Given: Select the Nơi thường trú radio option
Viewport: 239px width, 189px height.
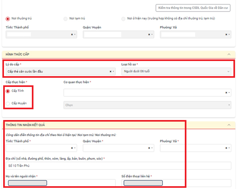Looking at the screenshot, I should pos(8,19).
